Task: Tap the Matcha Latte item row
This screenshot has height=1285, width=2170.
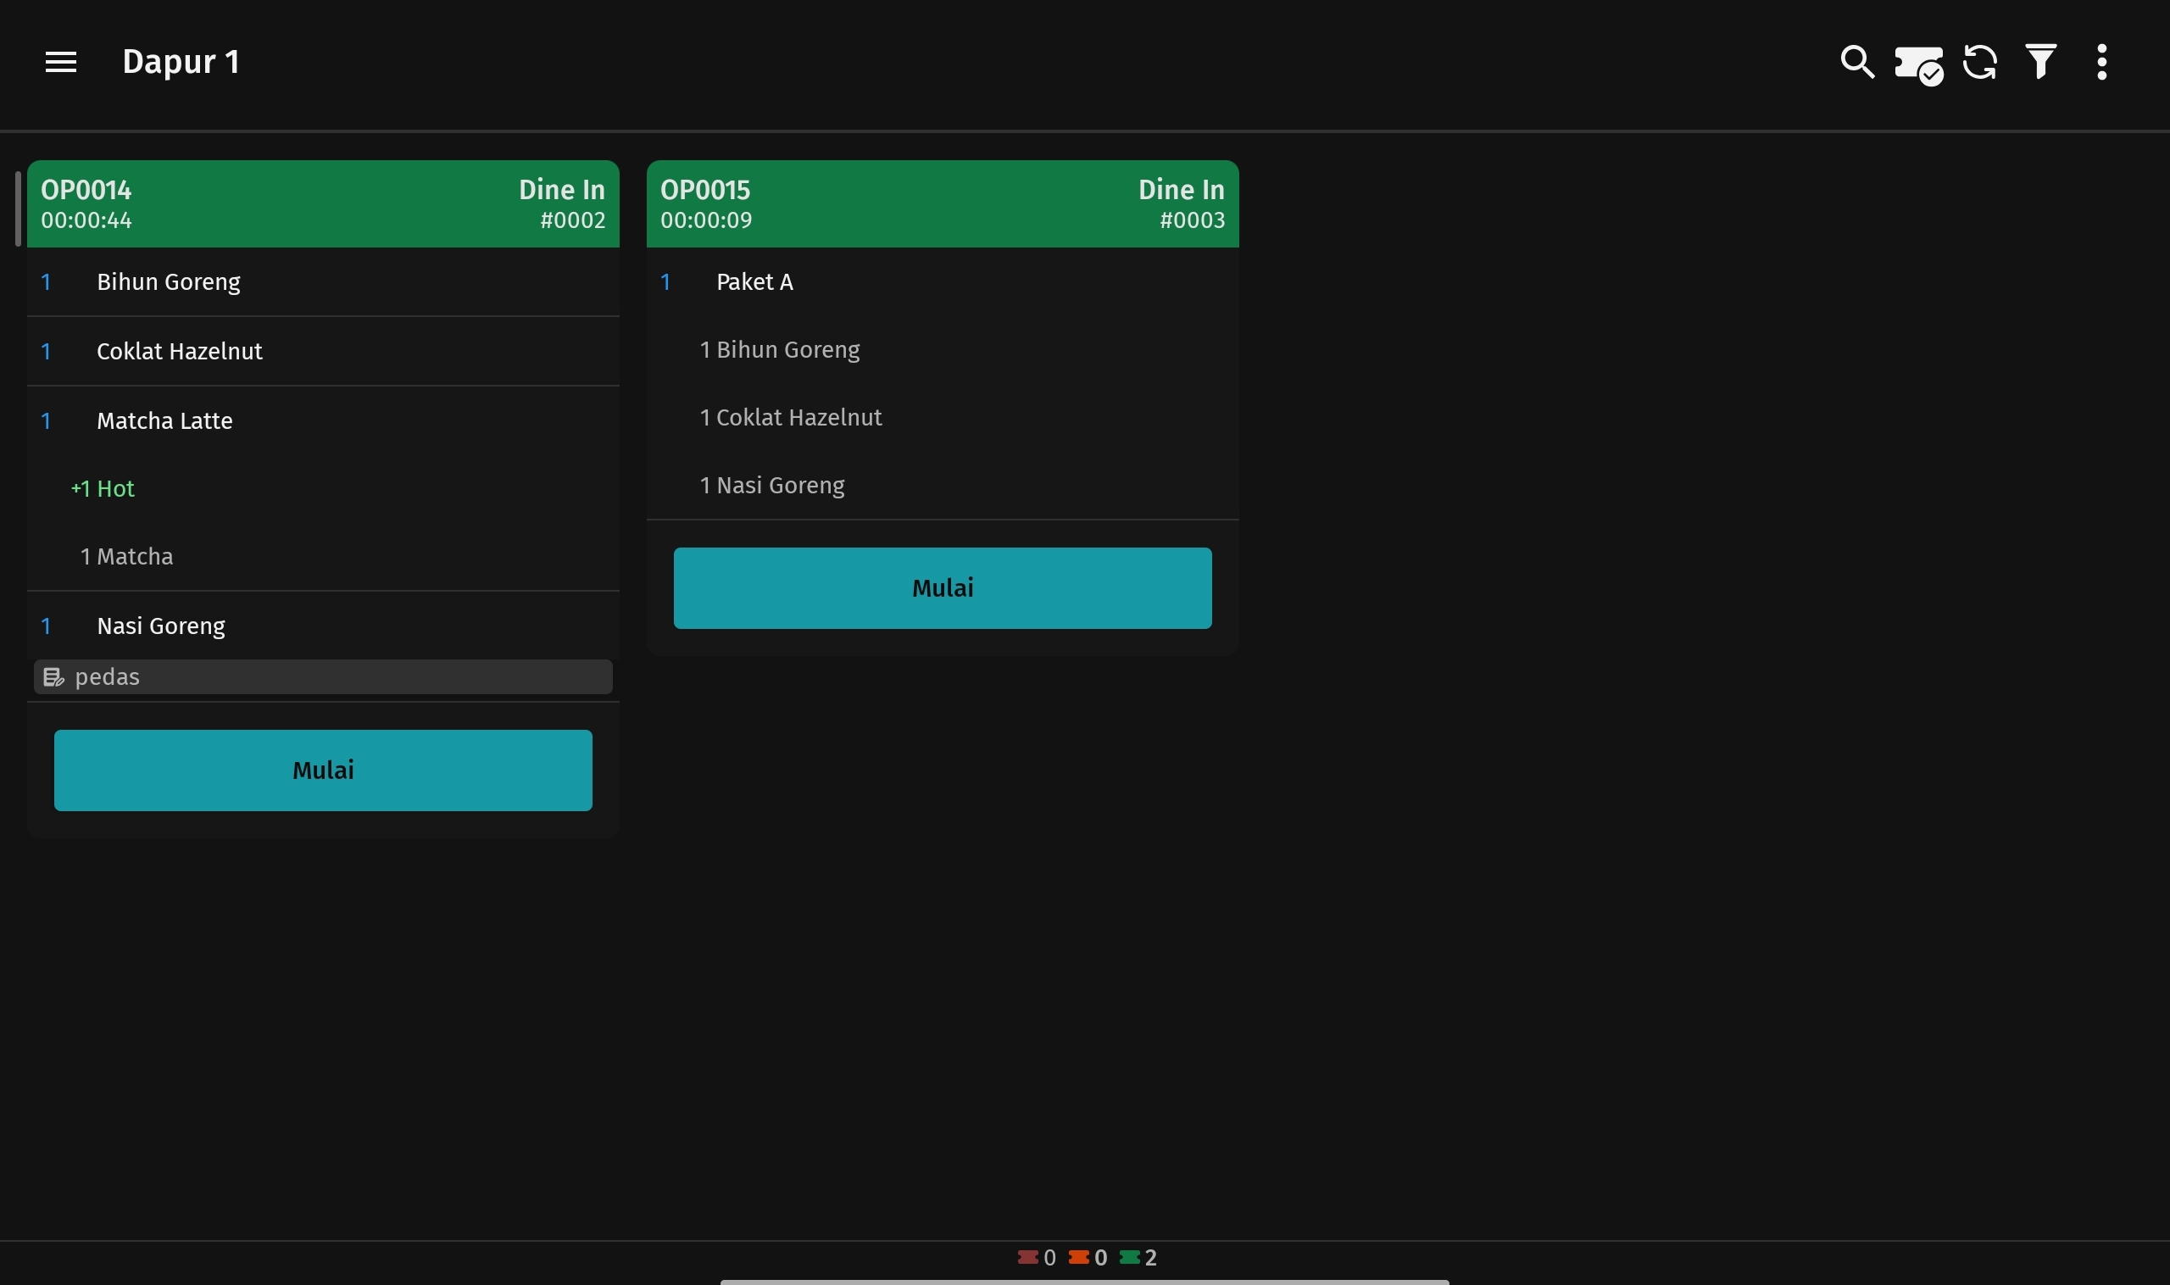Action: click(323, 420)
